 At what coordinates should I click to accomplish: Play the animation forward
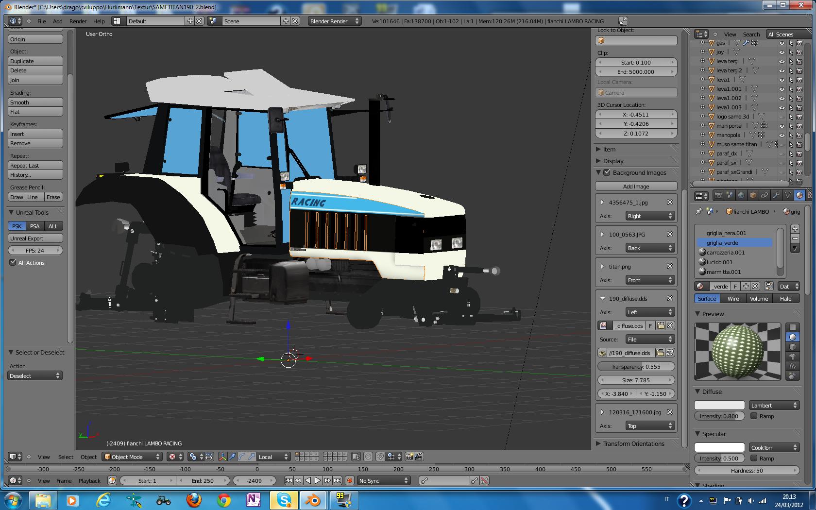[318, 480]
